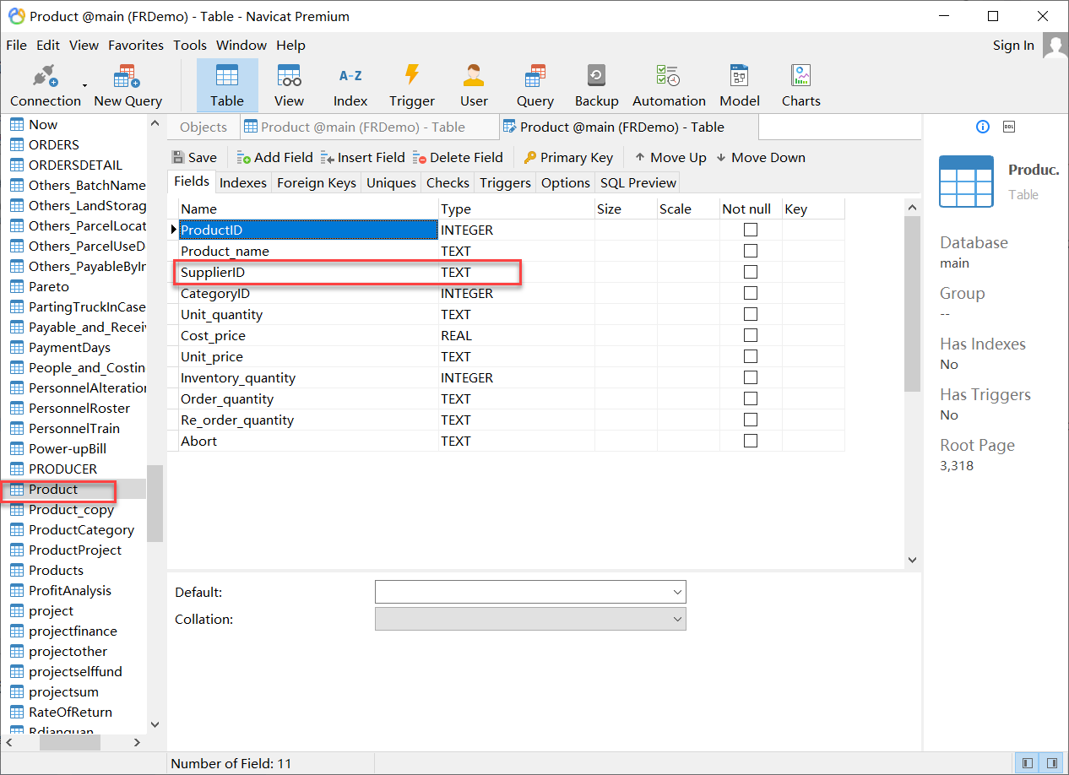
Task: Open the Model toolbar icon
Action: [x=740, y=85]
